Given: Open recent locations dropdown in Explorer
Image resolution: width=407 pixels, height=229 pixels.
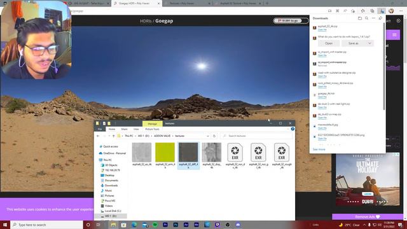Looking at the screenshot, I should 109,136.
